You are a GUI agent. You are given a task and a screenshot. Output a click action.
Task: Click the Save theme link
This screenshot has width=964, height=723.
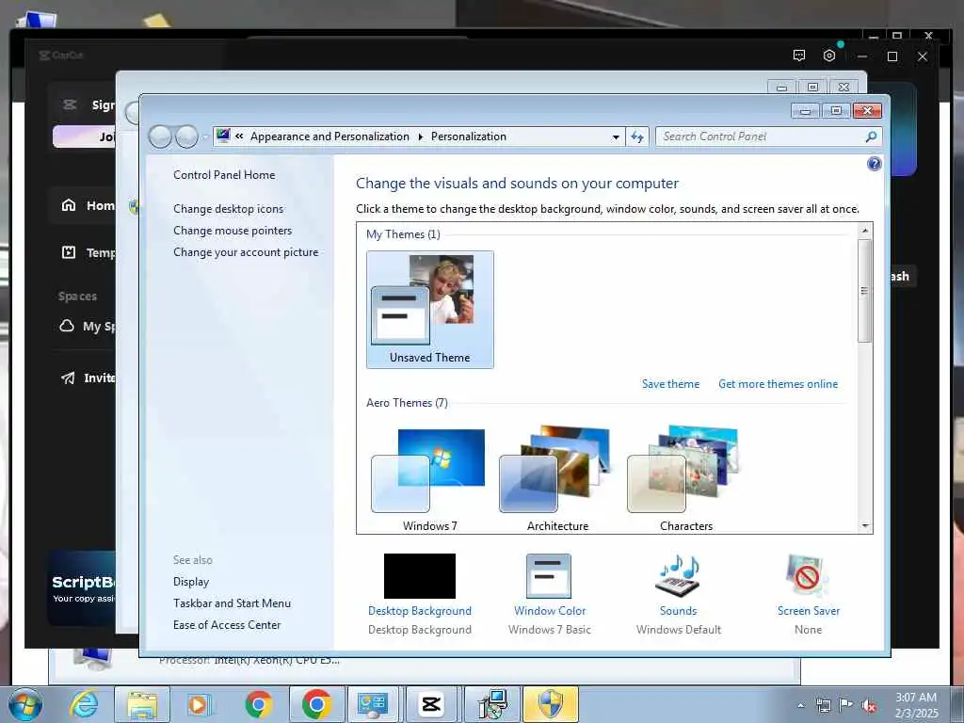(670, 384)
